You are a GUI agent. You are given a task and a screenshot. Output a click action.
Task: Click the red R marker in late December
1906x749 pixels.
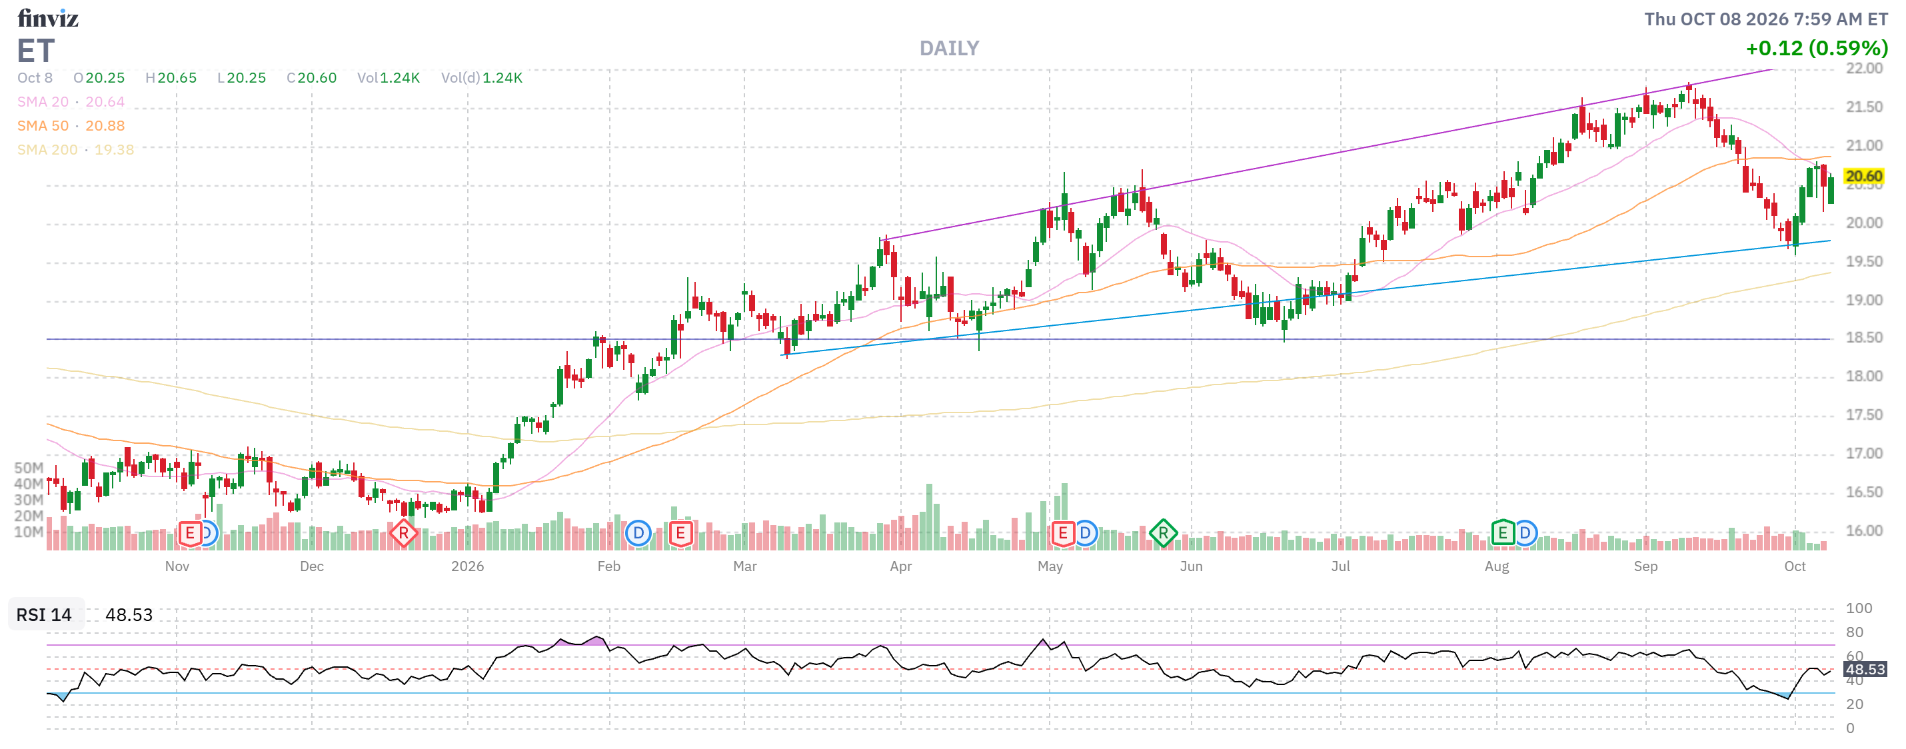403,533
